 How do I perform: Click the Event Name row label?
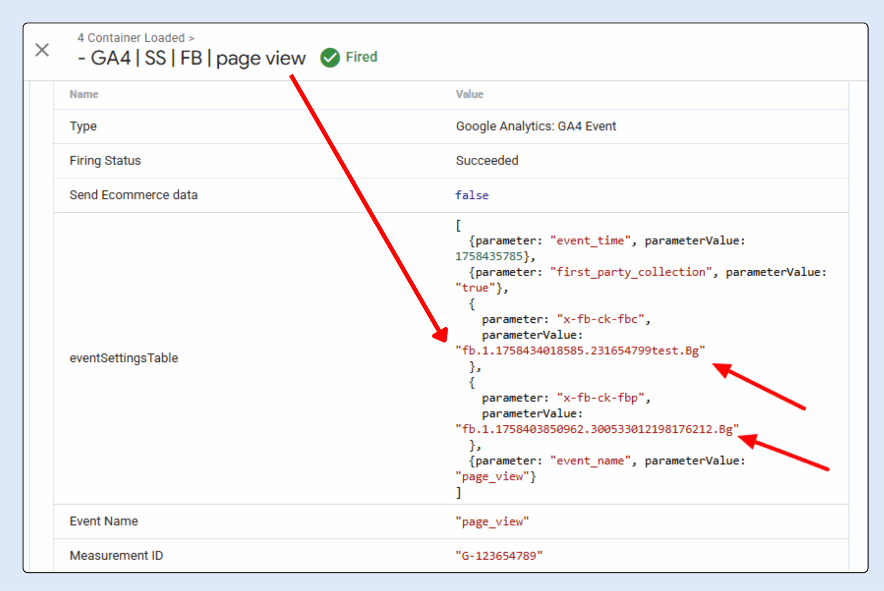pyautogui.click(x=104, y=521)
